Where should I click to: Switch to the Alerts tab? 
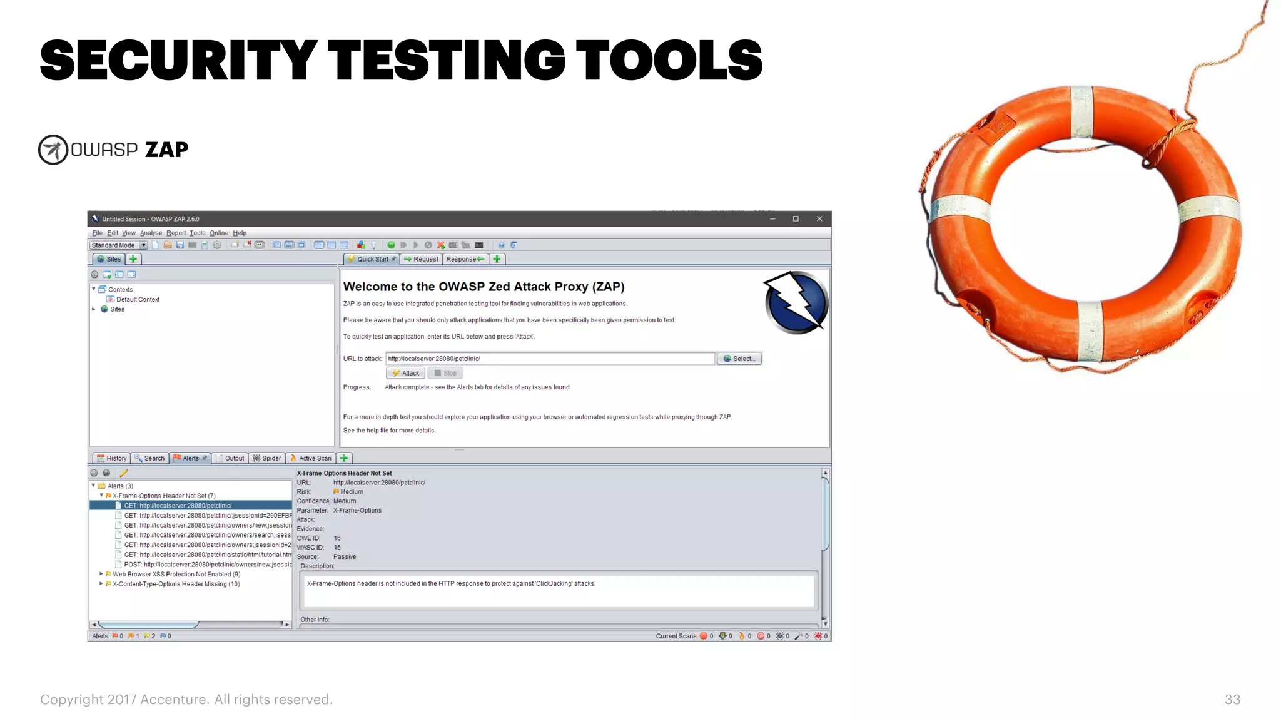190,458
